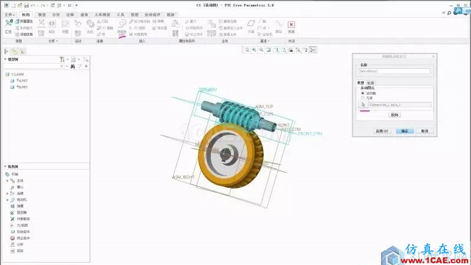
Task: Click the 应用(A) apply button
Action: tap(382, 131)
